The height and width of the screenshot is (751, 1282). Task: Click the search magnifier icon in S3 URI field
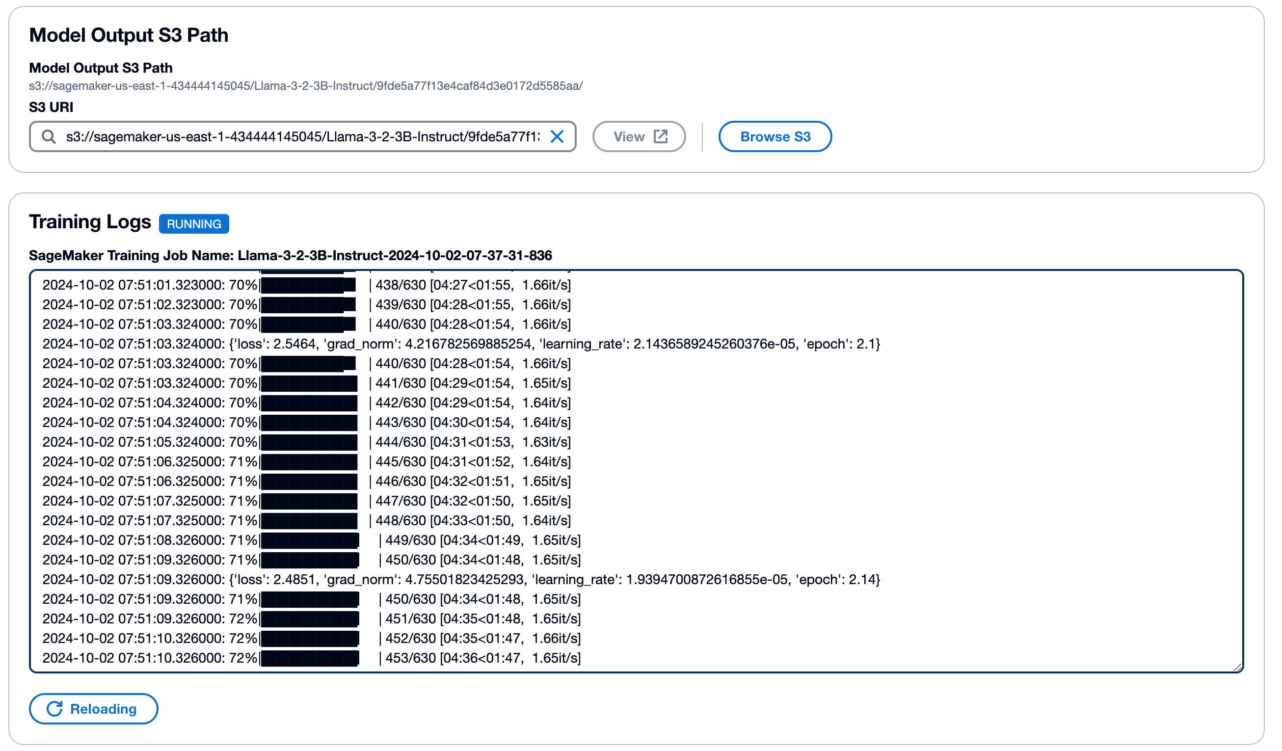pos(49,137)
